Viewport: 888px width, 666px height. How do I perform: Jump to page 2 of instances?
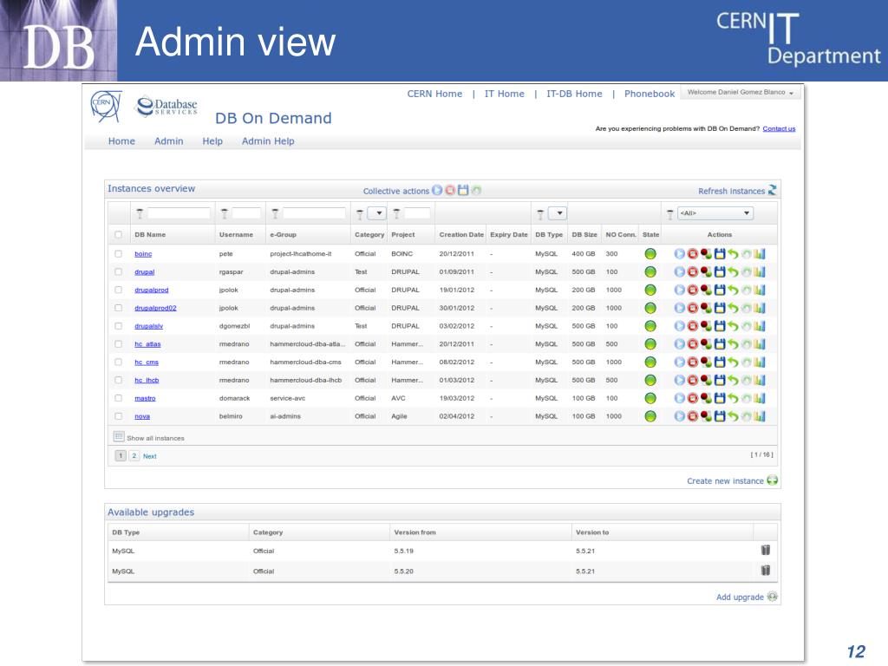coord(134,456)
